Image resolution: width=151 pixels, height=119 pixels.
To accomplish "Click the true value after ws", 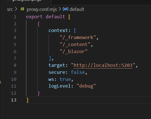I will pos(65,79).
